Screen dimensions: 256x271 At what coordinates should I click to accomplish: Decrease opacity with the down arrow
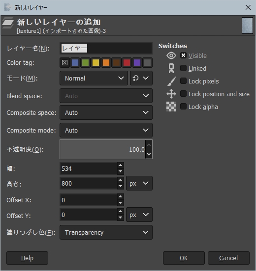(149, 154)
